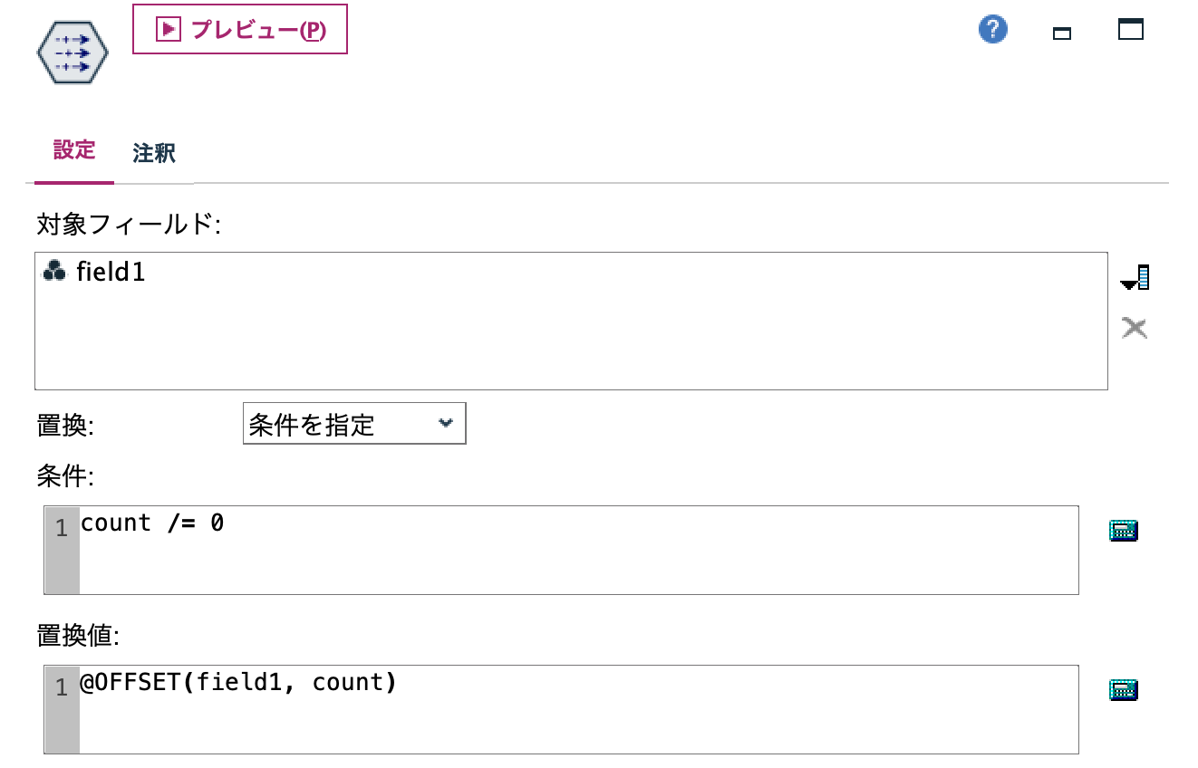Open the help icon
Viewport: 1198px width, 768px height.
pos(992,29)
